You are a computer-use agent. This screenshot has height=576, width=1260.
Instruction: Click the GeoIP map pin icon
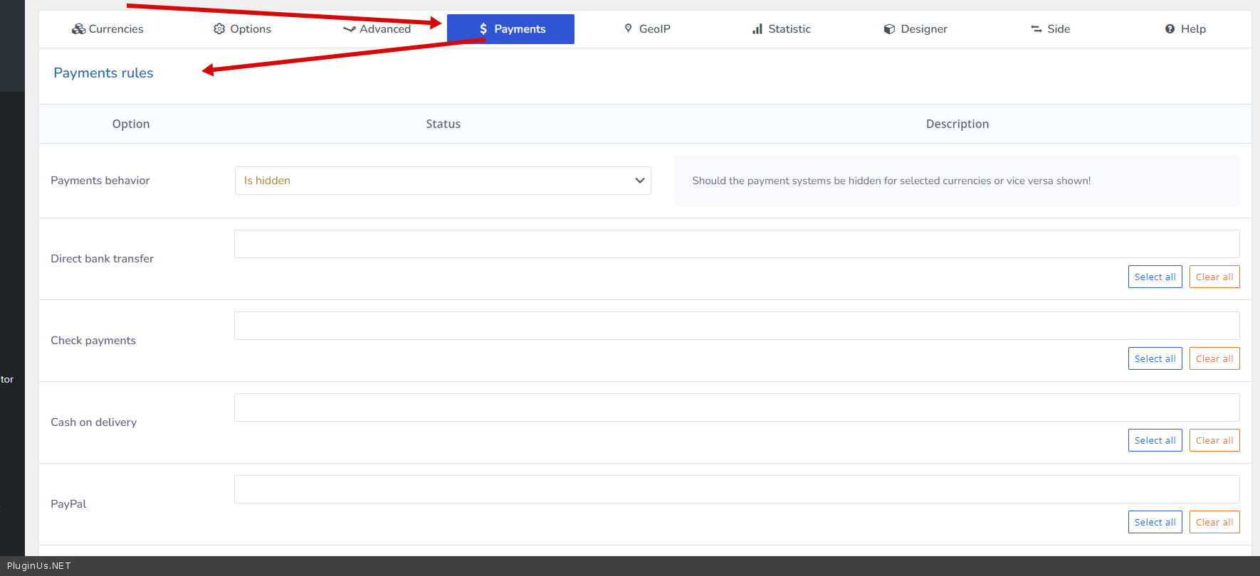(628, 28)
